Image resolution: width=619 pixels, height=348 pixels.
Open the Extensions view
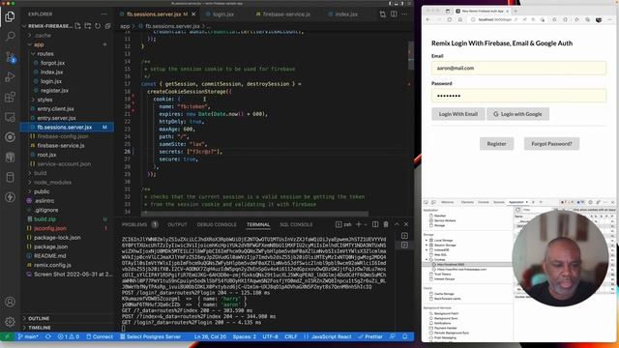click(10, 97)
